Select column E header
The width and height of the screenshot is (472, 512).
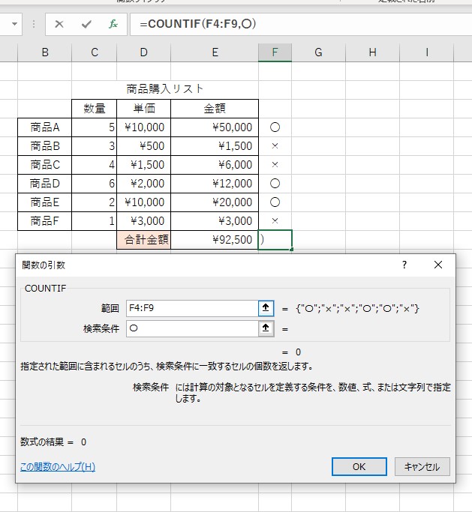(215, 52)
